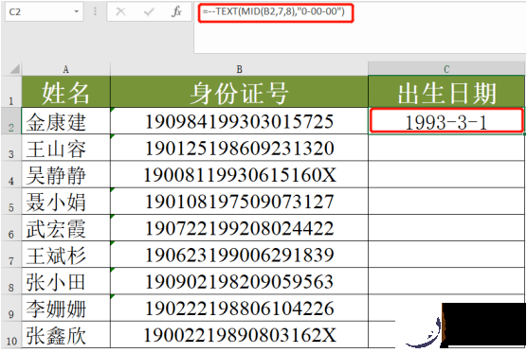Select row 1 header
The image size is (527, 353).
point(11,92)
